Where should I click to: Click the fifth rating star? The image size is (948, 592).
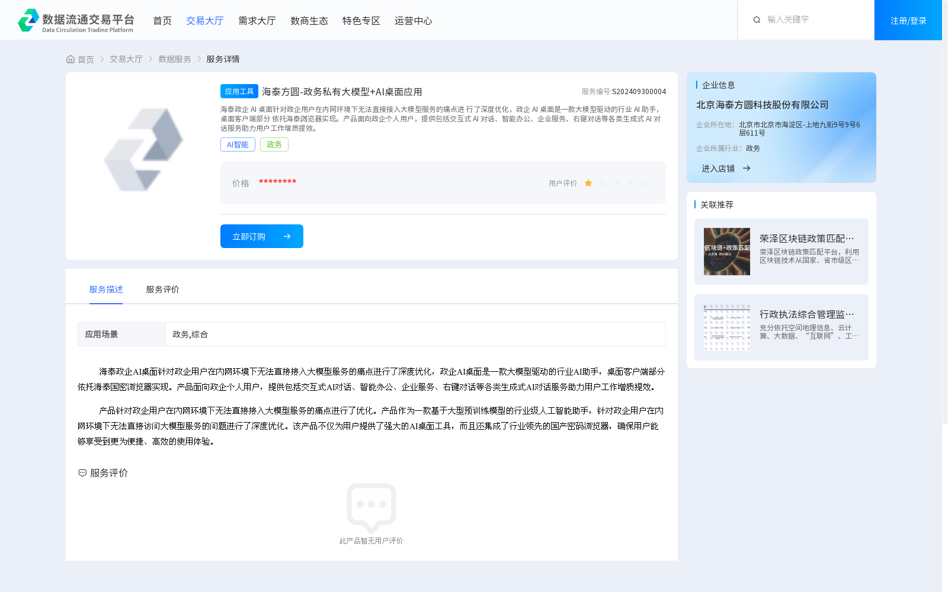pos(645,183)
